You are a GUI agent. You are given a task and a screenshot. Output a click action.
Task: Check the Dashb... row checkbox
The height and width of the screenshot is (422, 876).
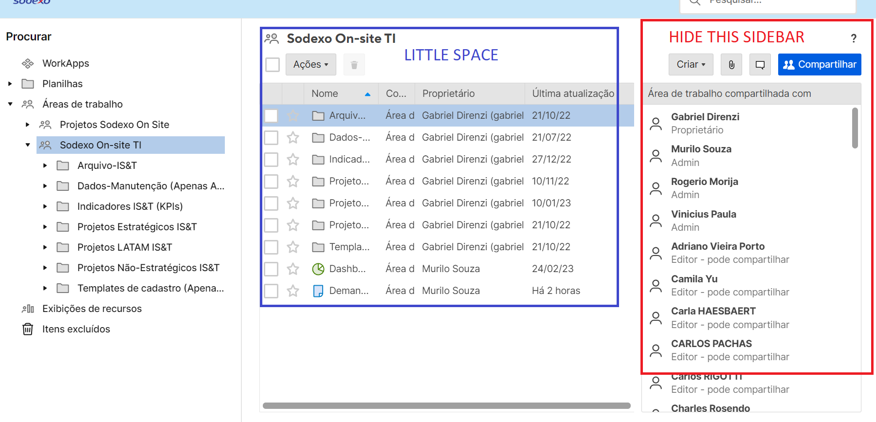(x=271, y=269)
